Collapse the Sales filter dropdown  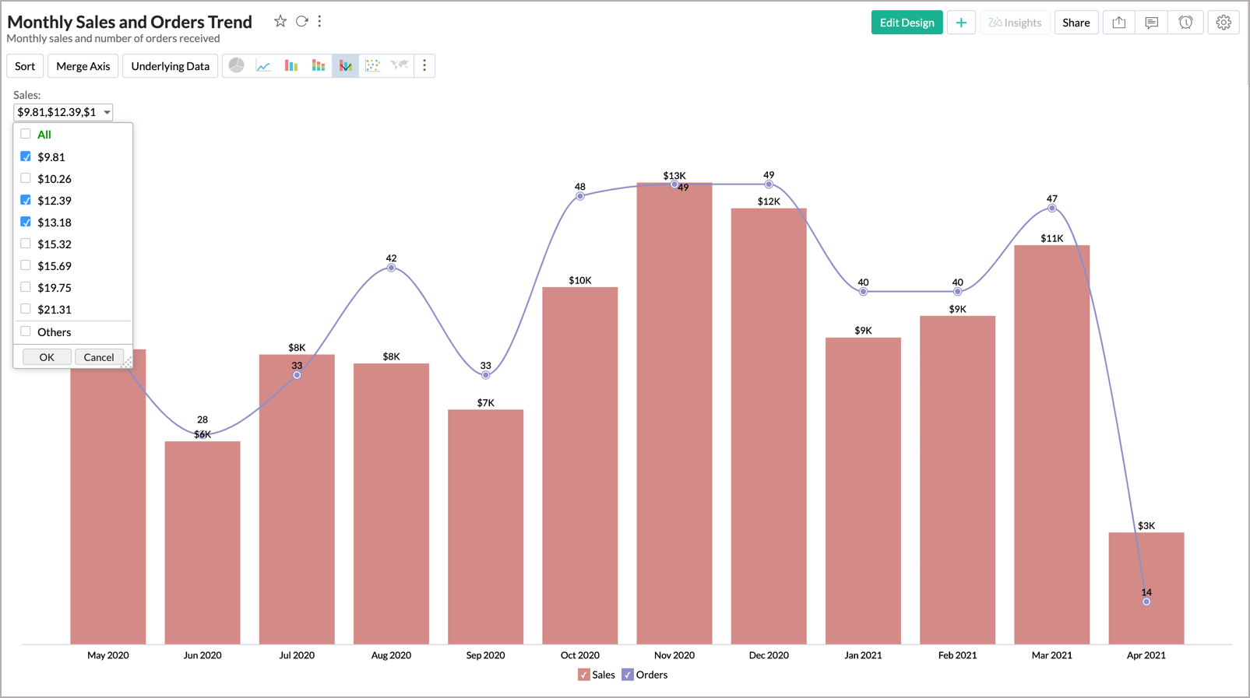tap(107, 112)
